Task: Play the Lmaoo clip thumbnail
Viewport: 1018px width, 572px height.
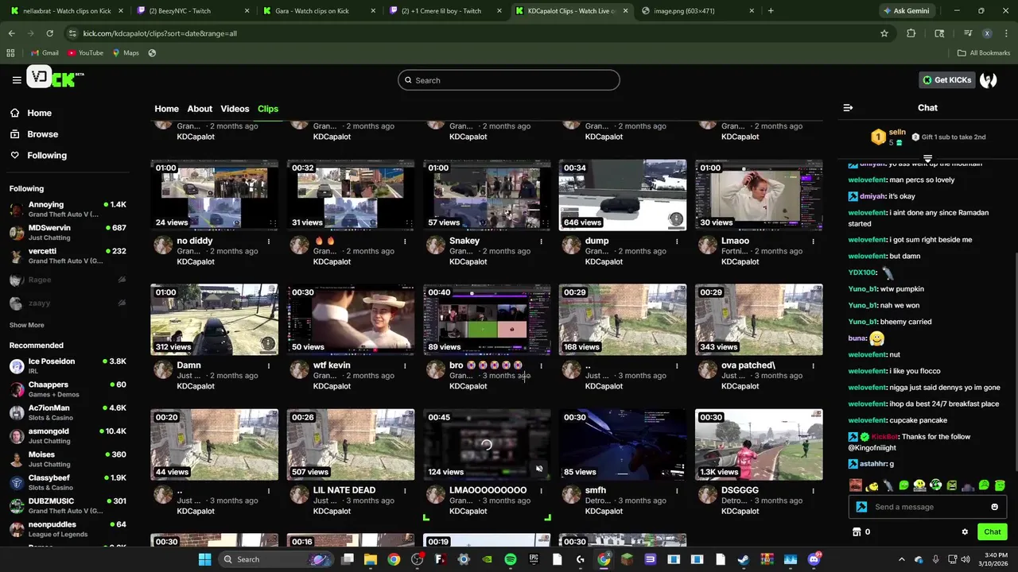Action: (759, 195)
